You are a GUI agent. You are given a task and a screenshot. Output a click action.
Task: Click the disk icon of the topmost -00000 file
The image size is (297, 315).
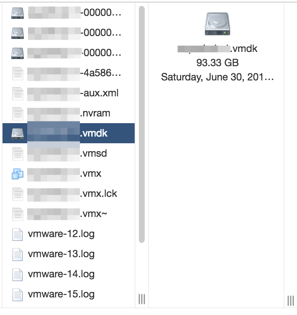[18, 13]
